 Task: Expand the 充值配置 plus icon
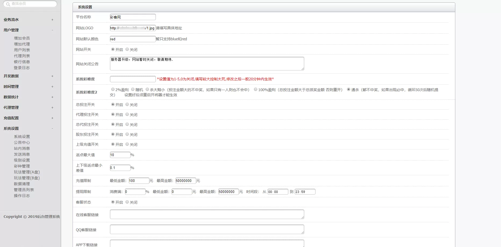[x=52, y=118]
